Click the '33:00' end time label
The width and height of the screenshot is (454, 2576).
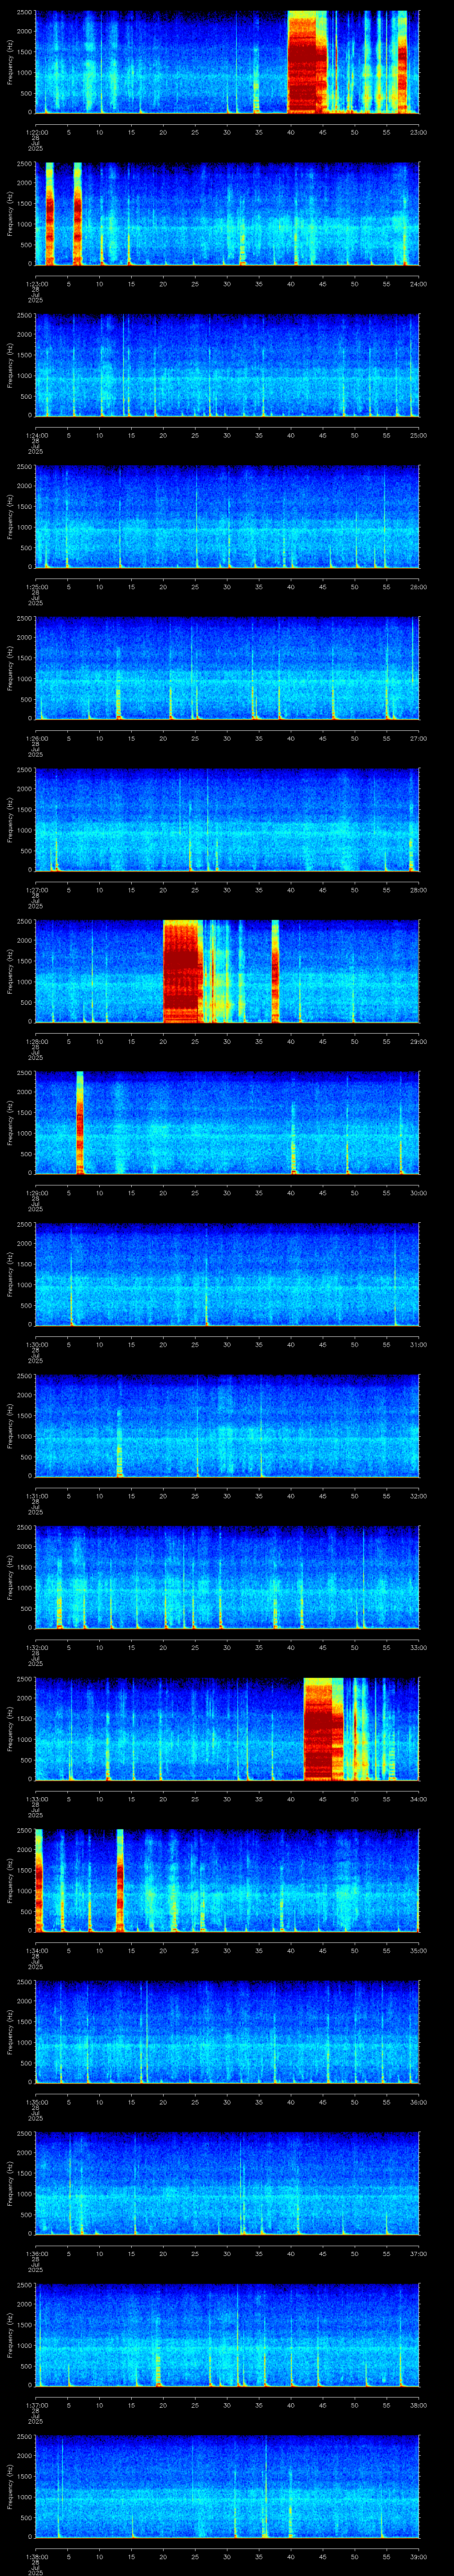[x=419, y=1647]
